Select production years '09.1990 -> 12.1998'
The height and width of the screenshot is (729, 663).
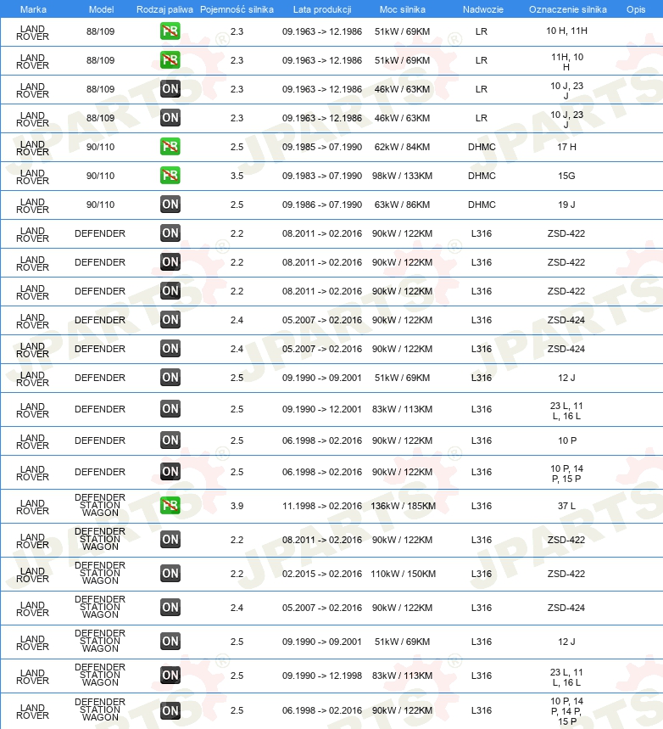tap(322, 676)
